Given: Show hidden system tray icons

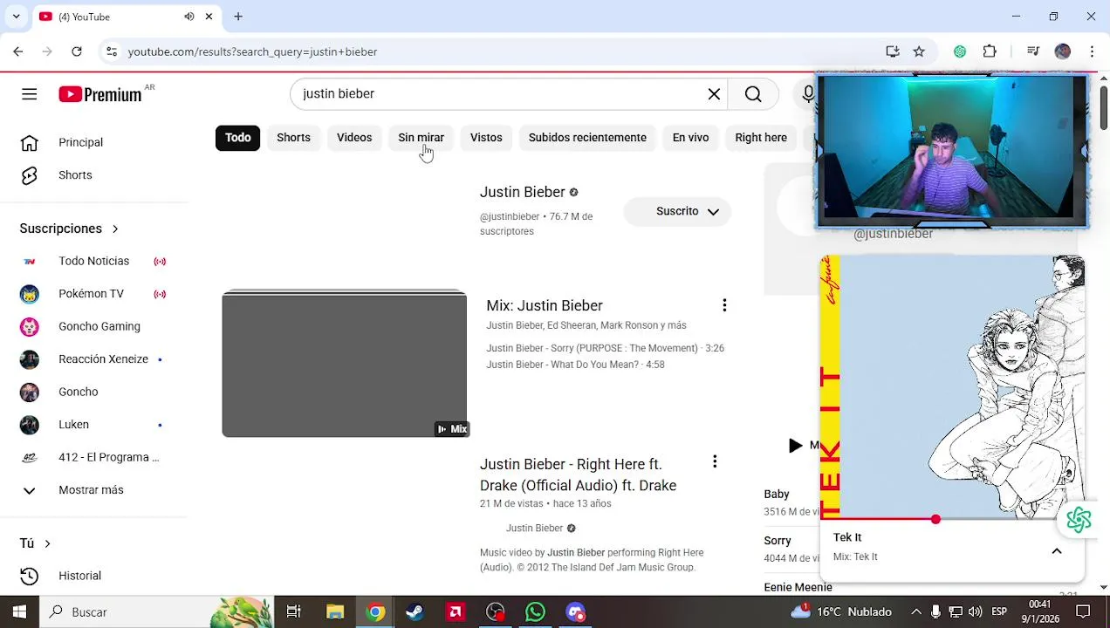Looking at the screenshot, I should coord(915,611).
